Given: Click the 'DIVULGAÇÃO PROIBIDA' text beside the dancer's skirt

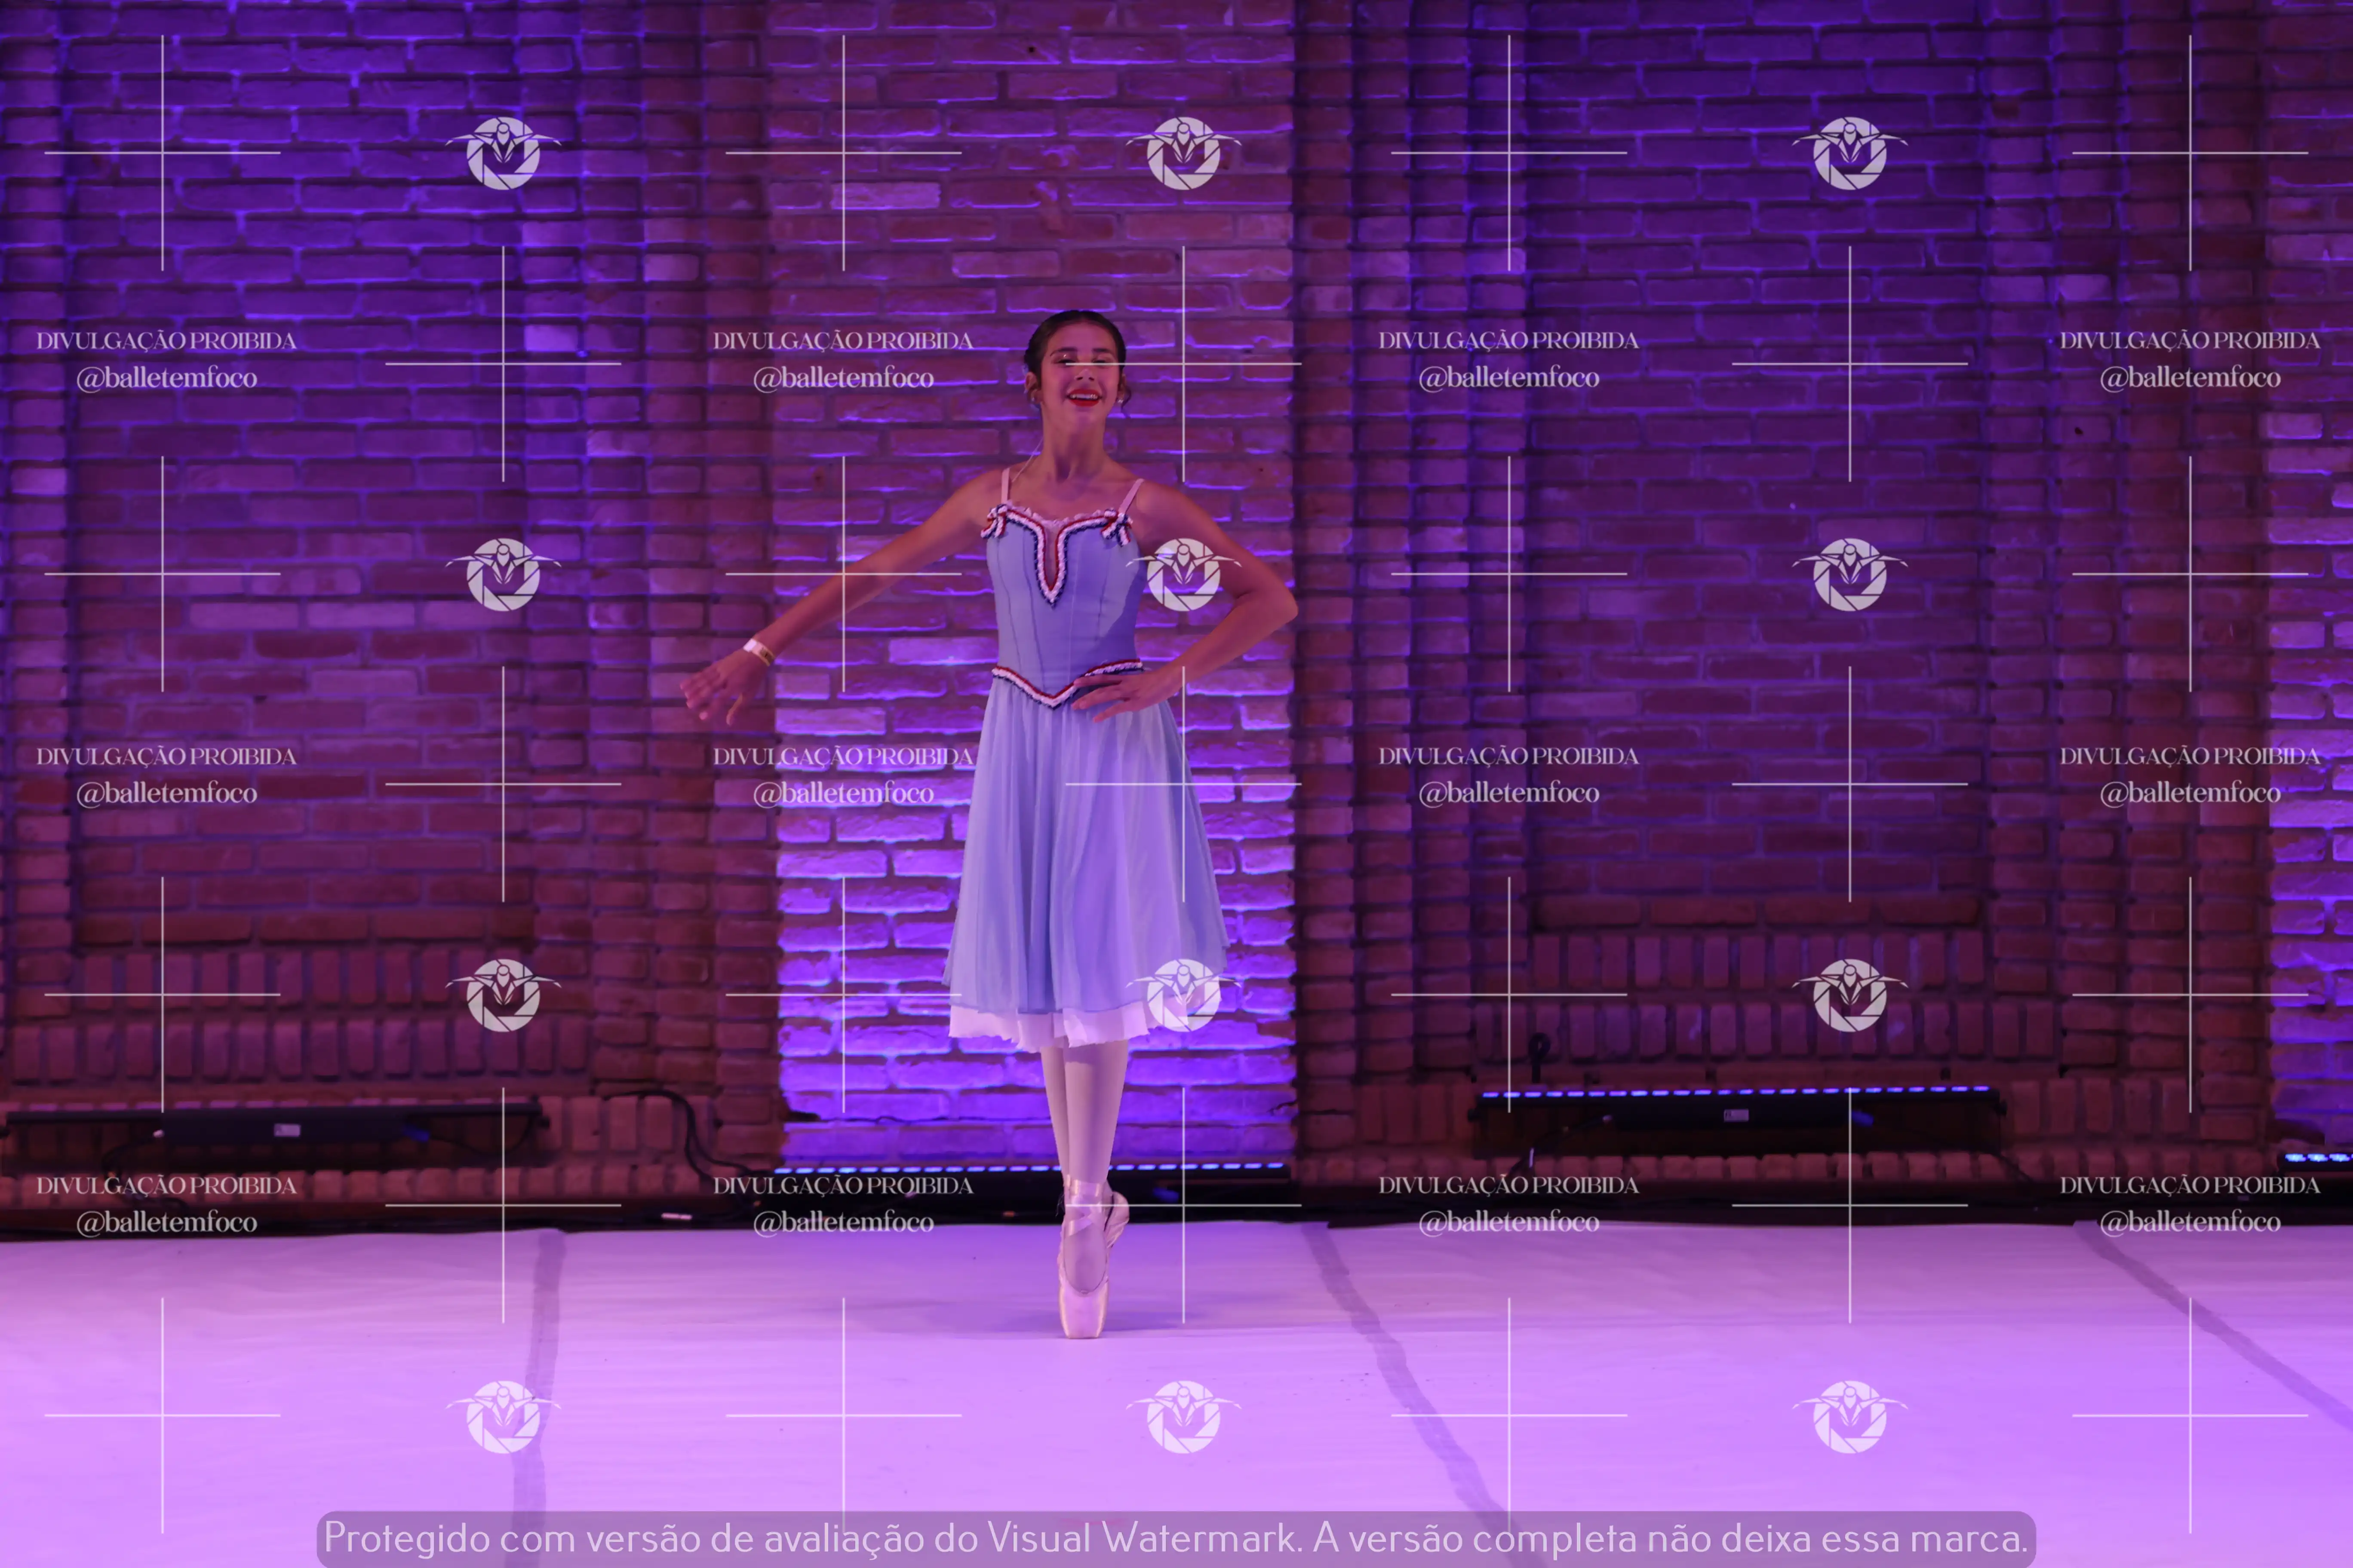Looking at the screenshot, I should tap(843, 756).
